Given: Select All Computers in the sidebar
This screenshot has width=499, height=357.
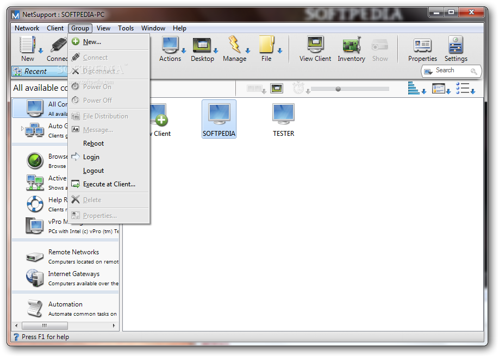Looking at the screenshot, I should coord(40,108).
